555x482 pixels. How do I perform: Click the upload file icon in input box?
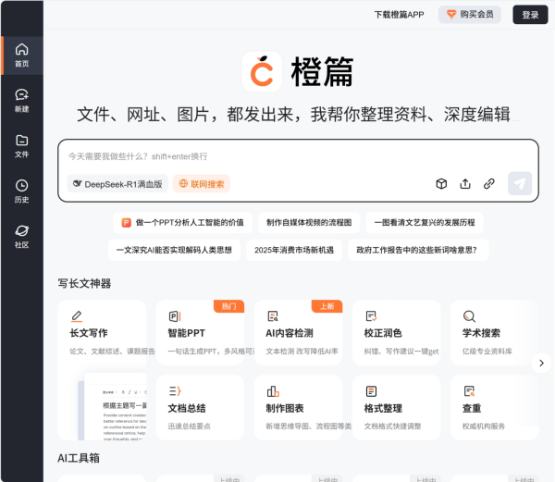465,184
